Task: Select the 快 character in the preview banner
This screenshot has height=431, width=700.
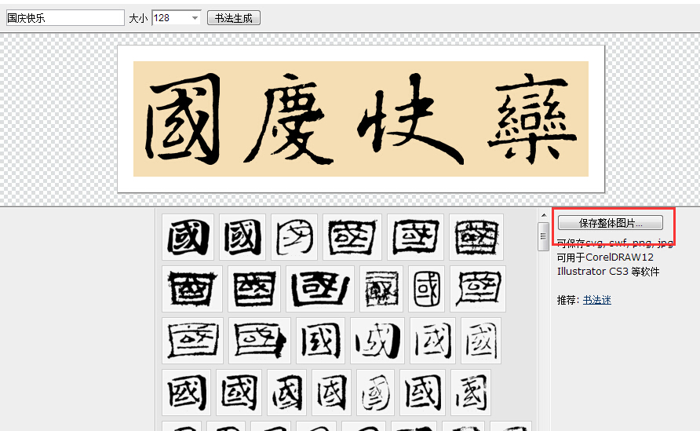Action: [x=405, y=119]
